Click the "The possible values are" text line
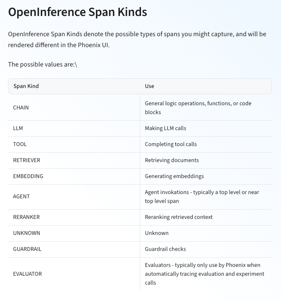 coord(42,64)
